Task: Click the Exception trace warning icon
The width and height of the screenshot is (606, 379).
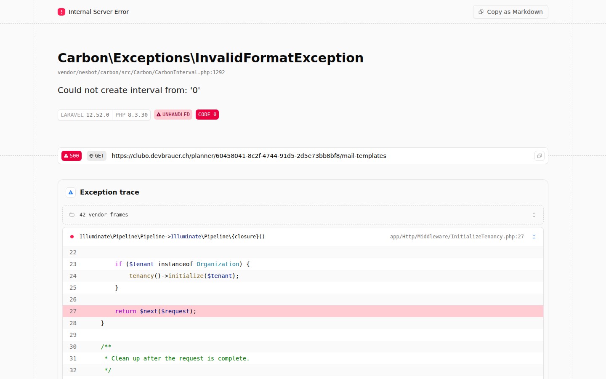Action: point(71,192)
